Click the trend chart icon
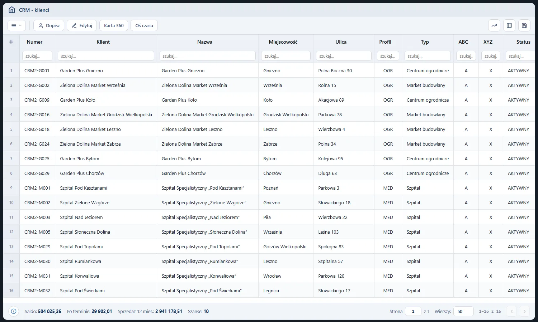This screenshot has width=538, height=322. [494, 25]
